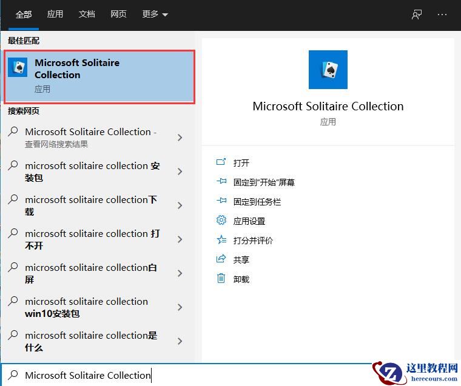This screenshot has width=461, height=386.
Task: Select suggestion ending with 下载
Action: pyautogui.click(x=91, y=205)
